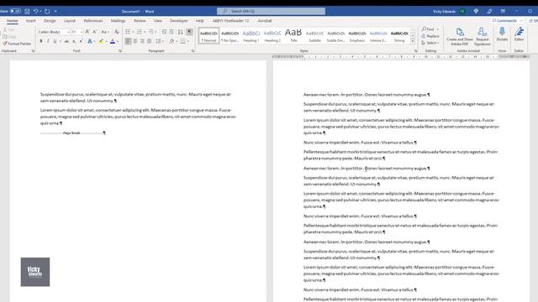Decrease font size with the shrink icon
The height and width of the screenshot is (302, 538).
click(x=95, y=32)
